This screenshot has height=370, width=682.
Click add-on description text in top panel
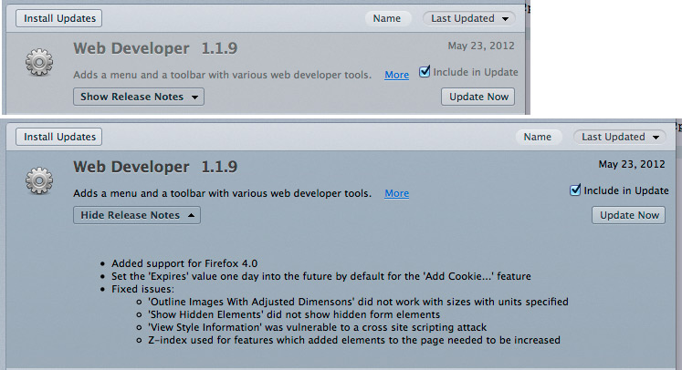222,75
